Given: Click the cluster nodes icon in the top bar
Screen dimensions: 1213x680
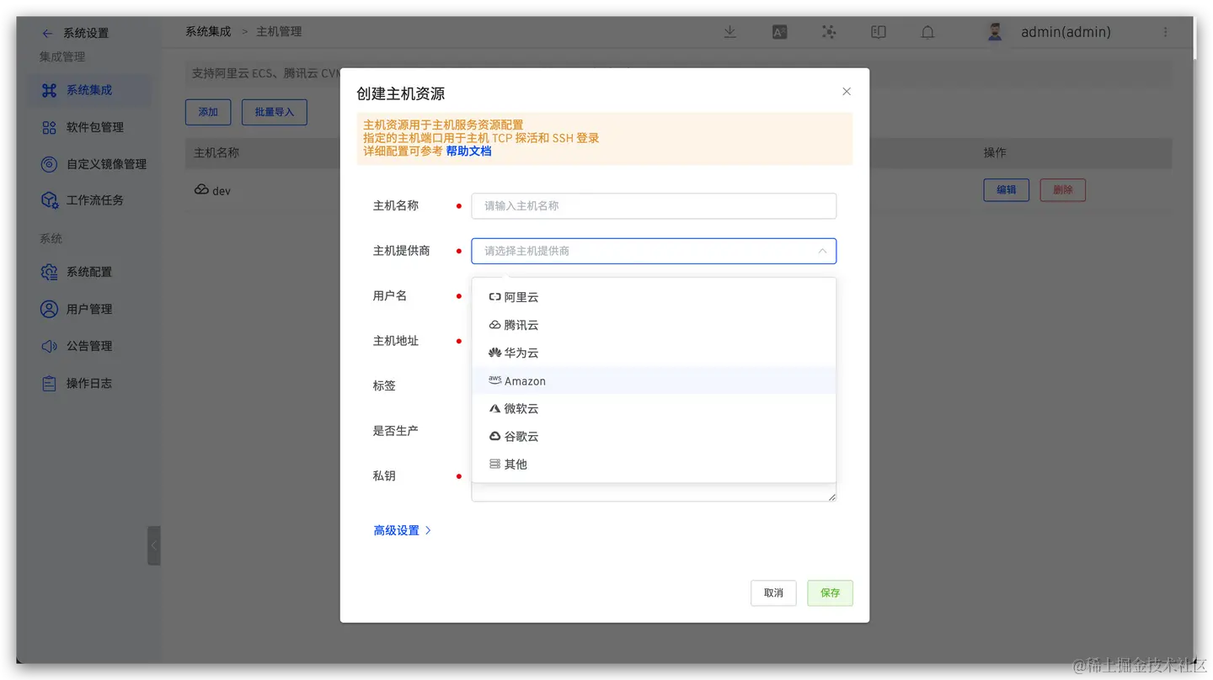Looking at the screenshot, I should pos(829,32).
